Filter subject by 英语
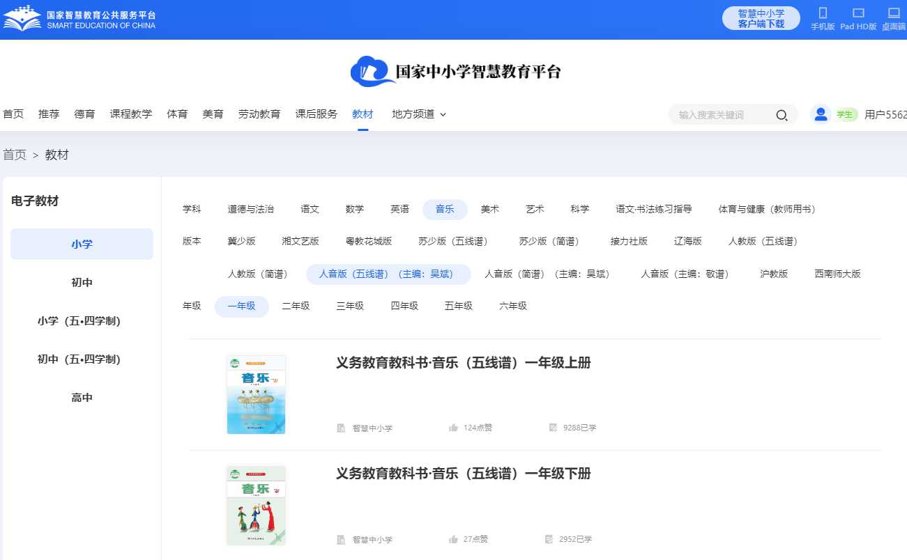 click(x=400, y=209)
